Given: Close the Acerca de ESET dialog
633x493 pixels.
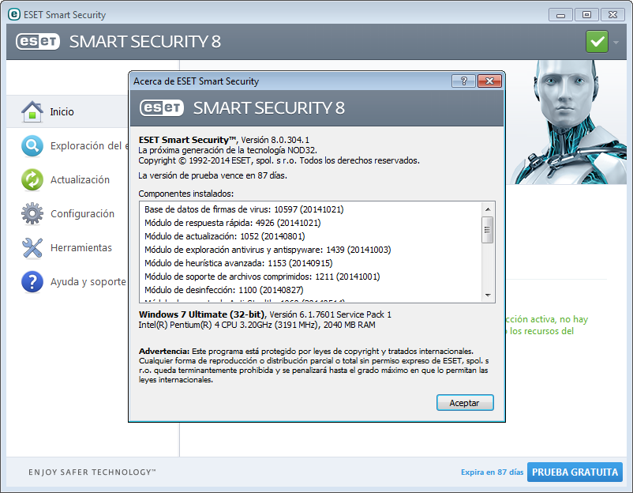Looking at the screenshot, I should pos(489,81).
